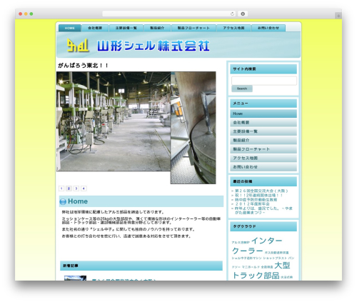This screenshot has height=302, width=357.
Task: Click the blue globe icon beside Home heading
Action: 63,202
